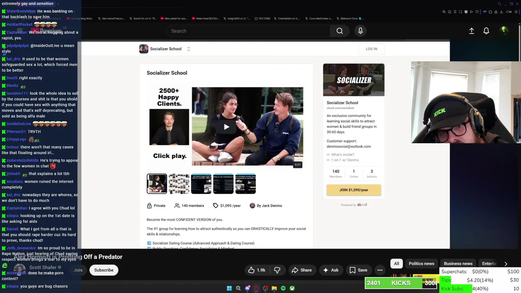Switch to the CharlieIntel on X tab
The height and width of the screenshot is (293, 521).
pyautogui.click(x=287, y=18)
